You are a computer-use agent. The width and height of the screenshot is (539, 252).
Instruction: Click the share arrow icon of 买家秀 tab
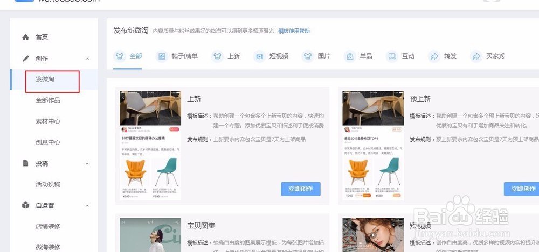tap(476, 56)
